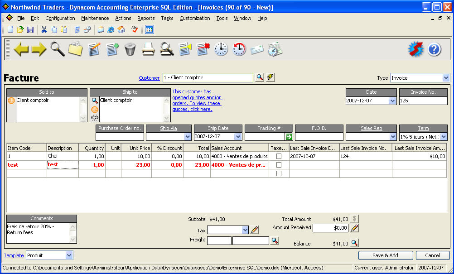Expand the Ship Via dropdown
Image resolution: width=454 pixels, height=274 pixels.
pos(188,137)
